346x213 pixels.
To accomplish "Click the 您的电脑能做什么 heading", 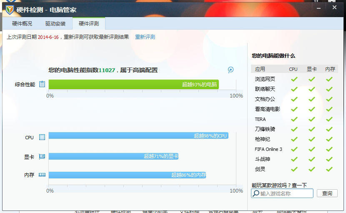I will pyautogui.click(x=273, y=55).
